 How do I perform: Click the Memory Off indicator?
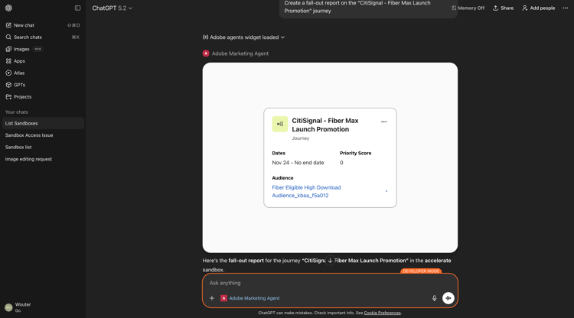468,8
